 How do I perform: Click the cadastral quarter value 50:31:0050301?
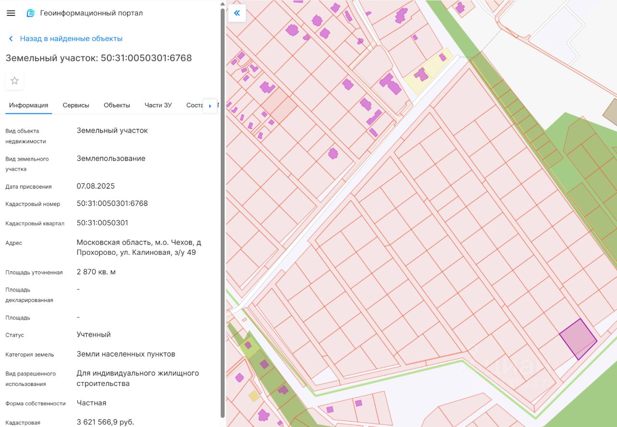click(102, 223)
